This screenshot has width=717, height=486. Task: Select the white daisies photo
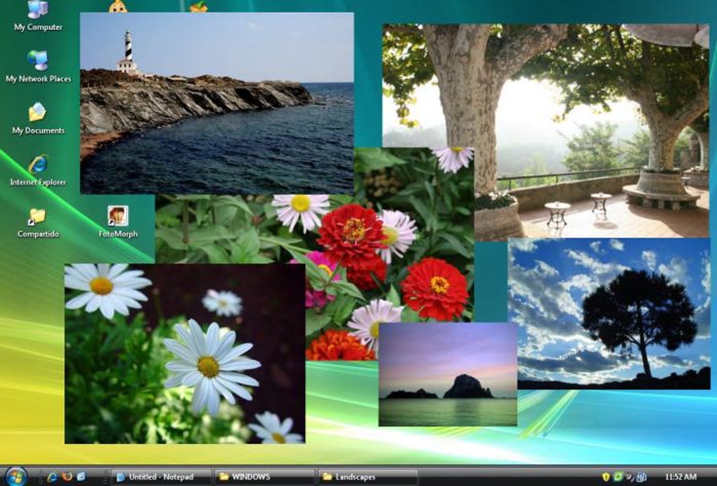[185, 353]
